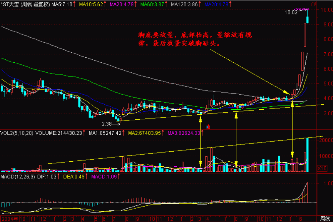The image size is (333, 222).
Task: Click the magenta MA20:4.79 legend
Action: (x=122, y=4)
